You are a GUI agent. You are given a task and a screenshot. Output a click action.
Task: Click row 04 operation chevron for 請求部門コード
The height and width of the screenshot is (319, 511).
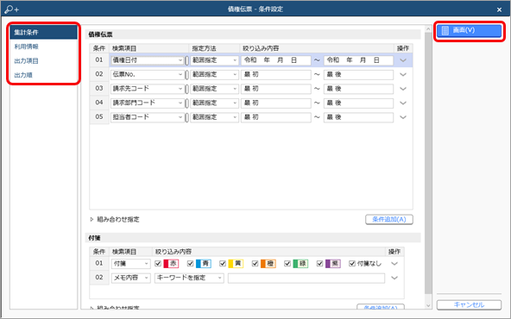tap(403, 103)
